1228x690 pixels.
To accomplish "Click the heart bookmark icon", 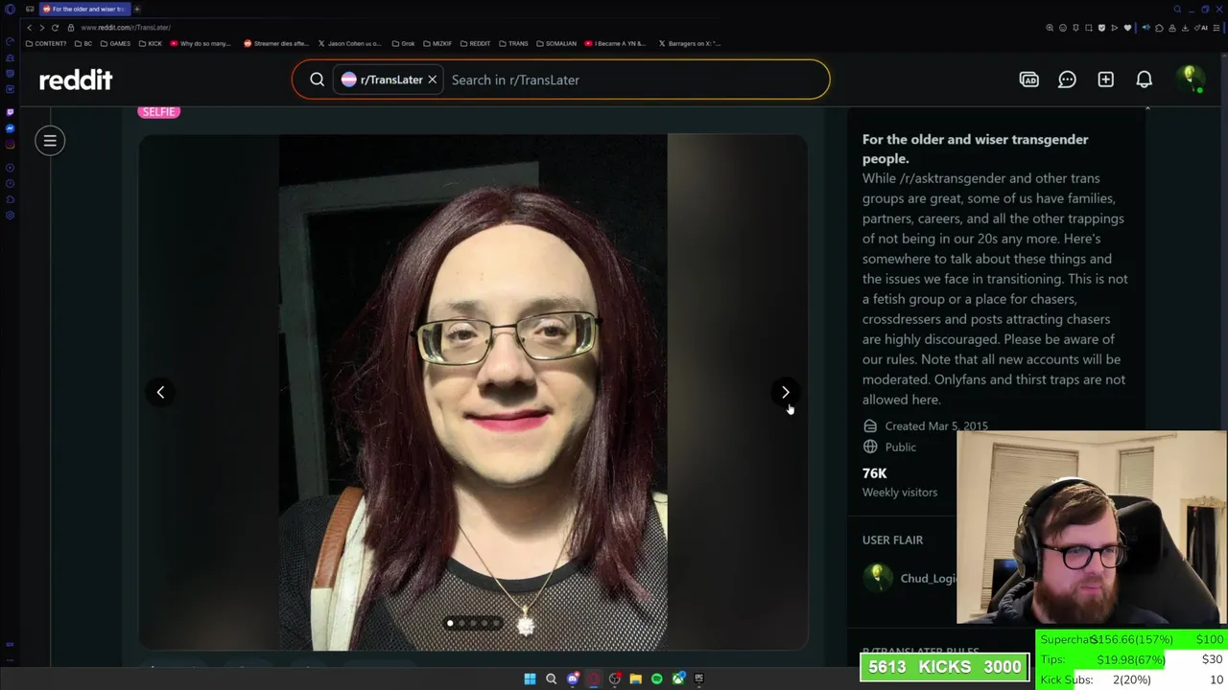I will pos(1127,28).
